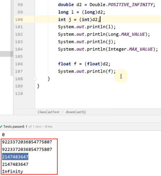The image size is (161, 176).
Task: Click the 0 output line in console
Action: 3,135
